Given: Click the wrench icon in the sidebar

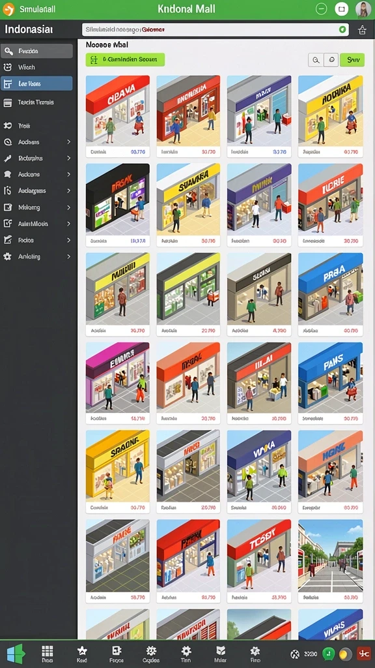Looking at the screenshot, I should (7, 158).
